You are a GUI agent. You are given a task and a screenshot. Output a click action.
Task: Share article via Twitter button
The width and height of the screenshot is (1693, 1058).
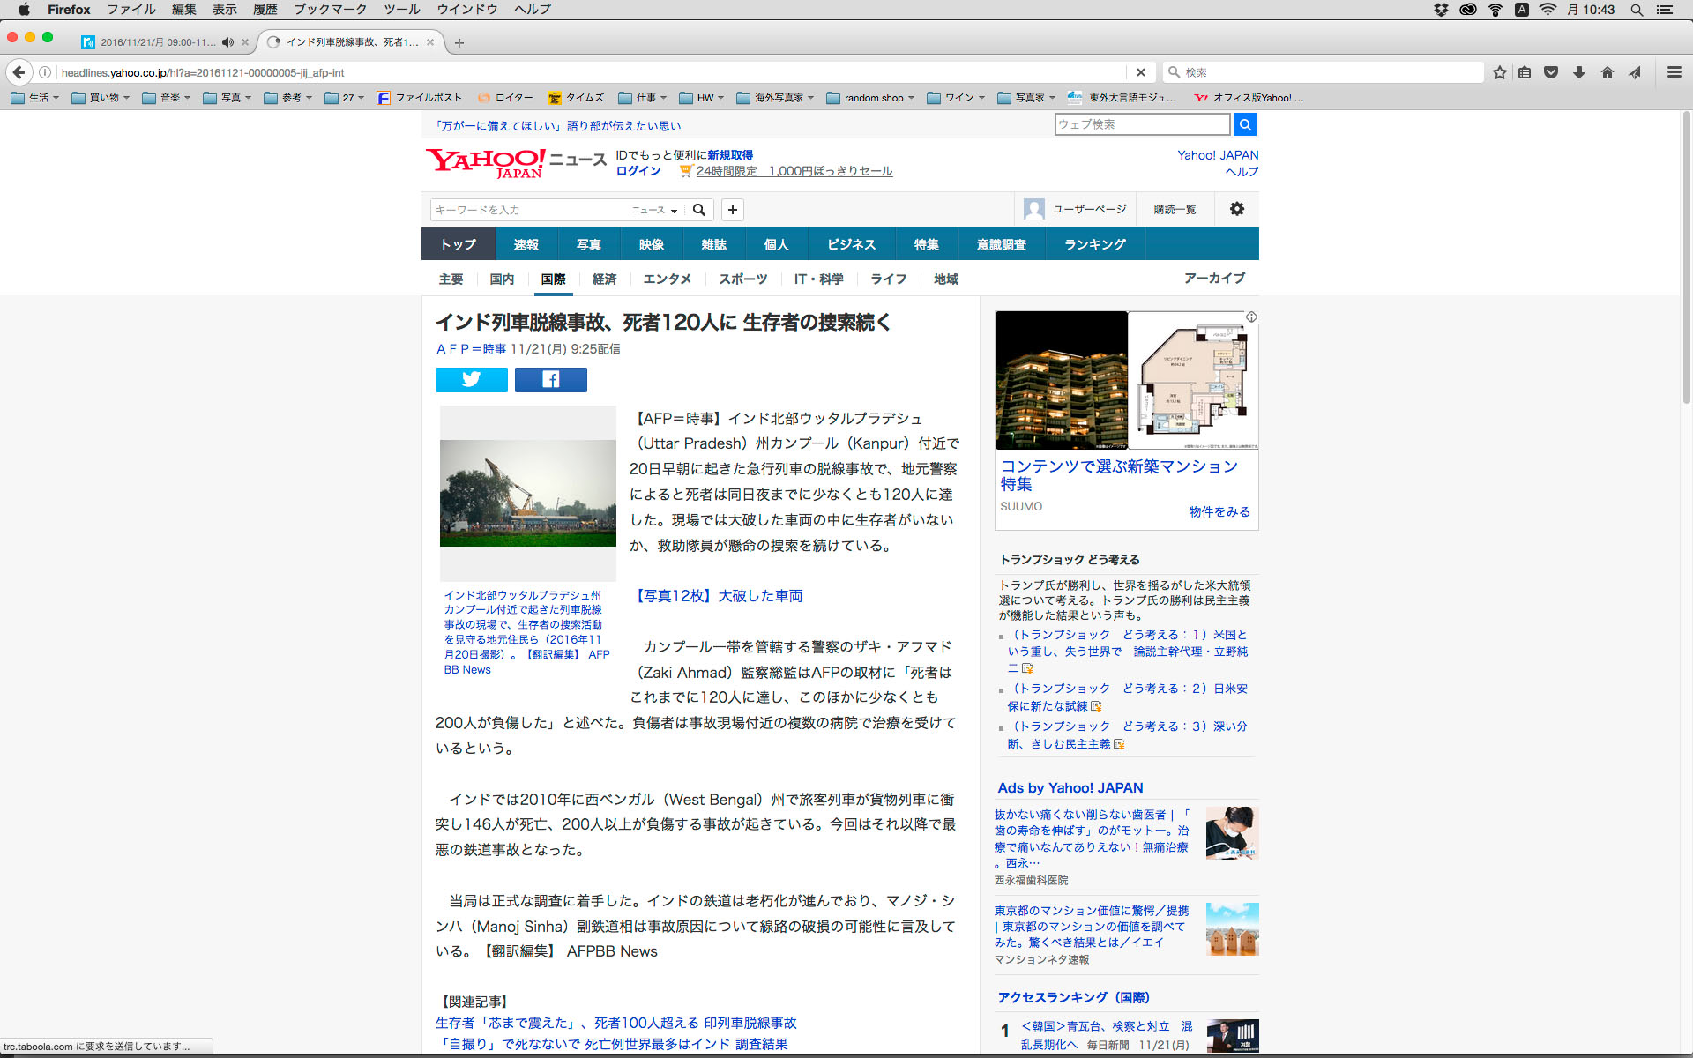click(471, 380)
